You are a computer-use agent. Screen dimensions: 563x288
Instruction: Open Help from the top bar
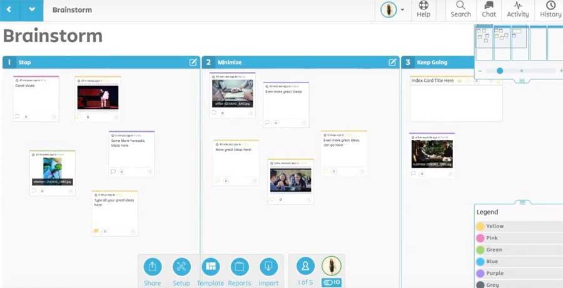pyautogui.click(x=424, y=10)
